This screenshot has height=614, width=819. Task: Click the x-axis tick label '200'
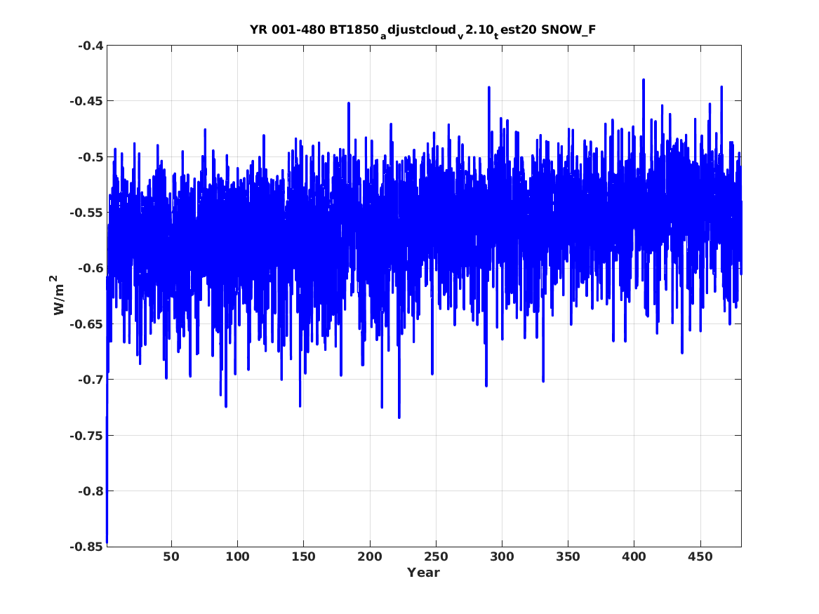point(370,557)
